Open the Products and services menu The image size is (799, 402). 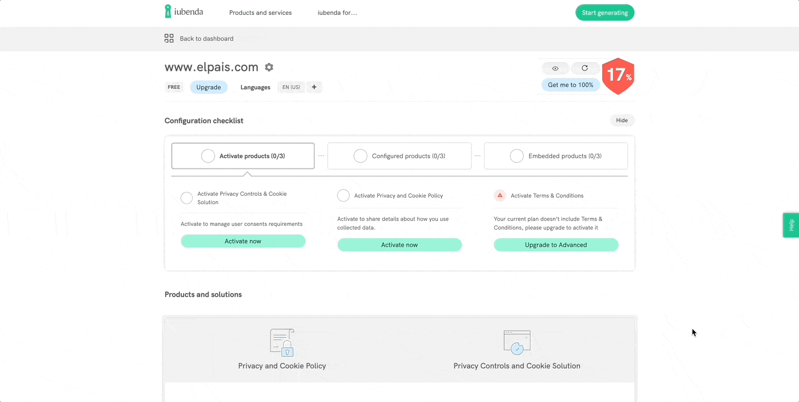tap(260, 13)
